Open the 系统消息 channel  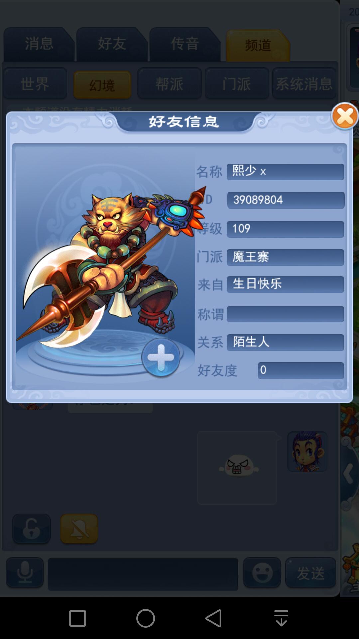point(304,83)
